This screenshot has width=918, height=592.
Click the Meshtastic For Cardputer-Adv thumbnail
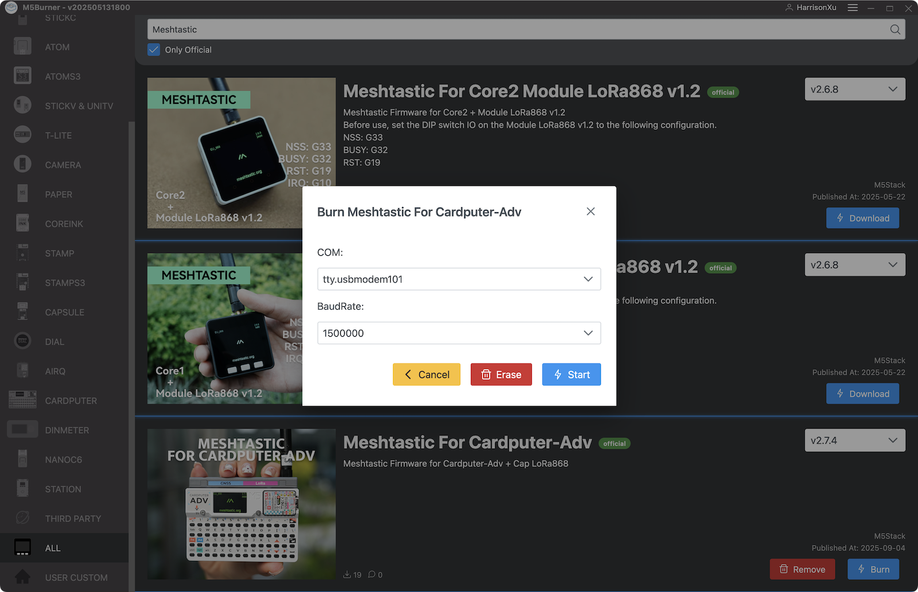242,504
